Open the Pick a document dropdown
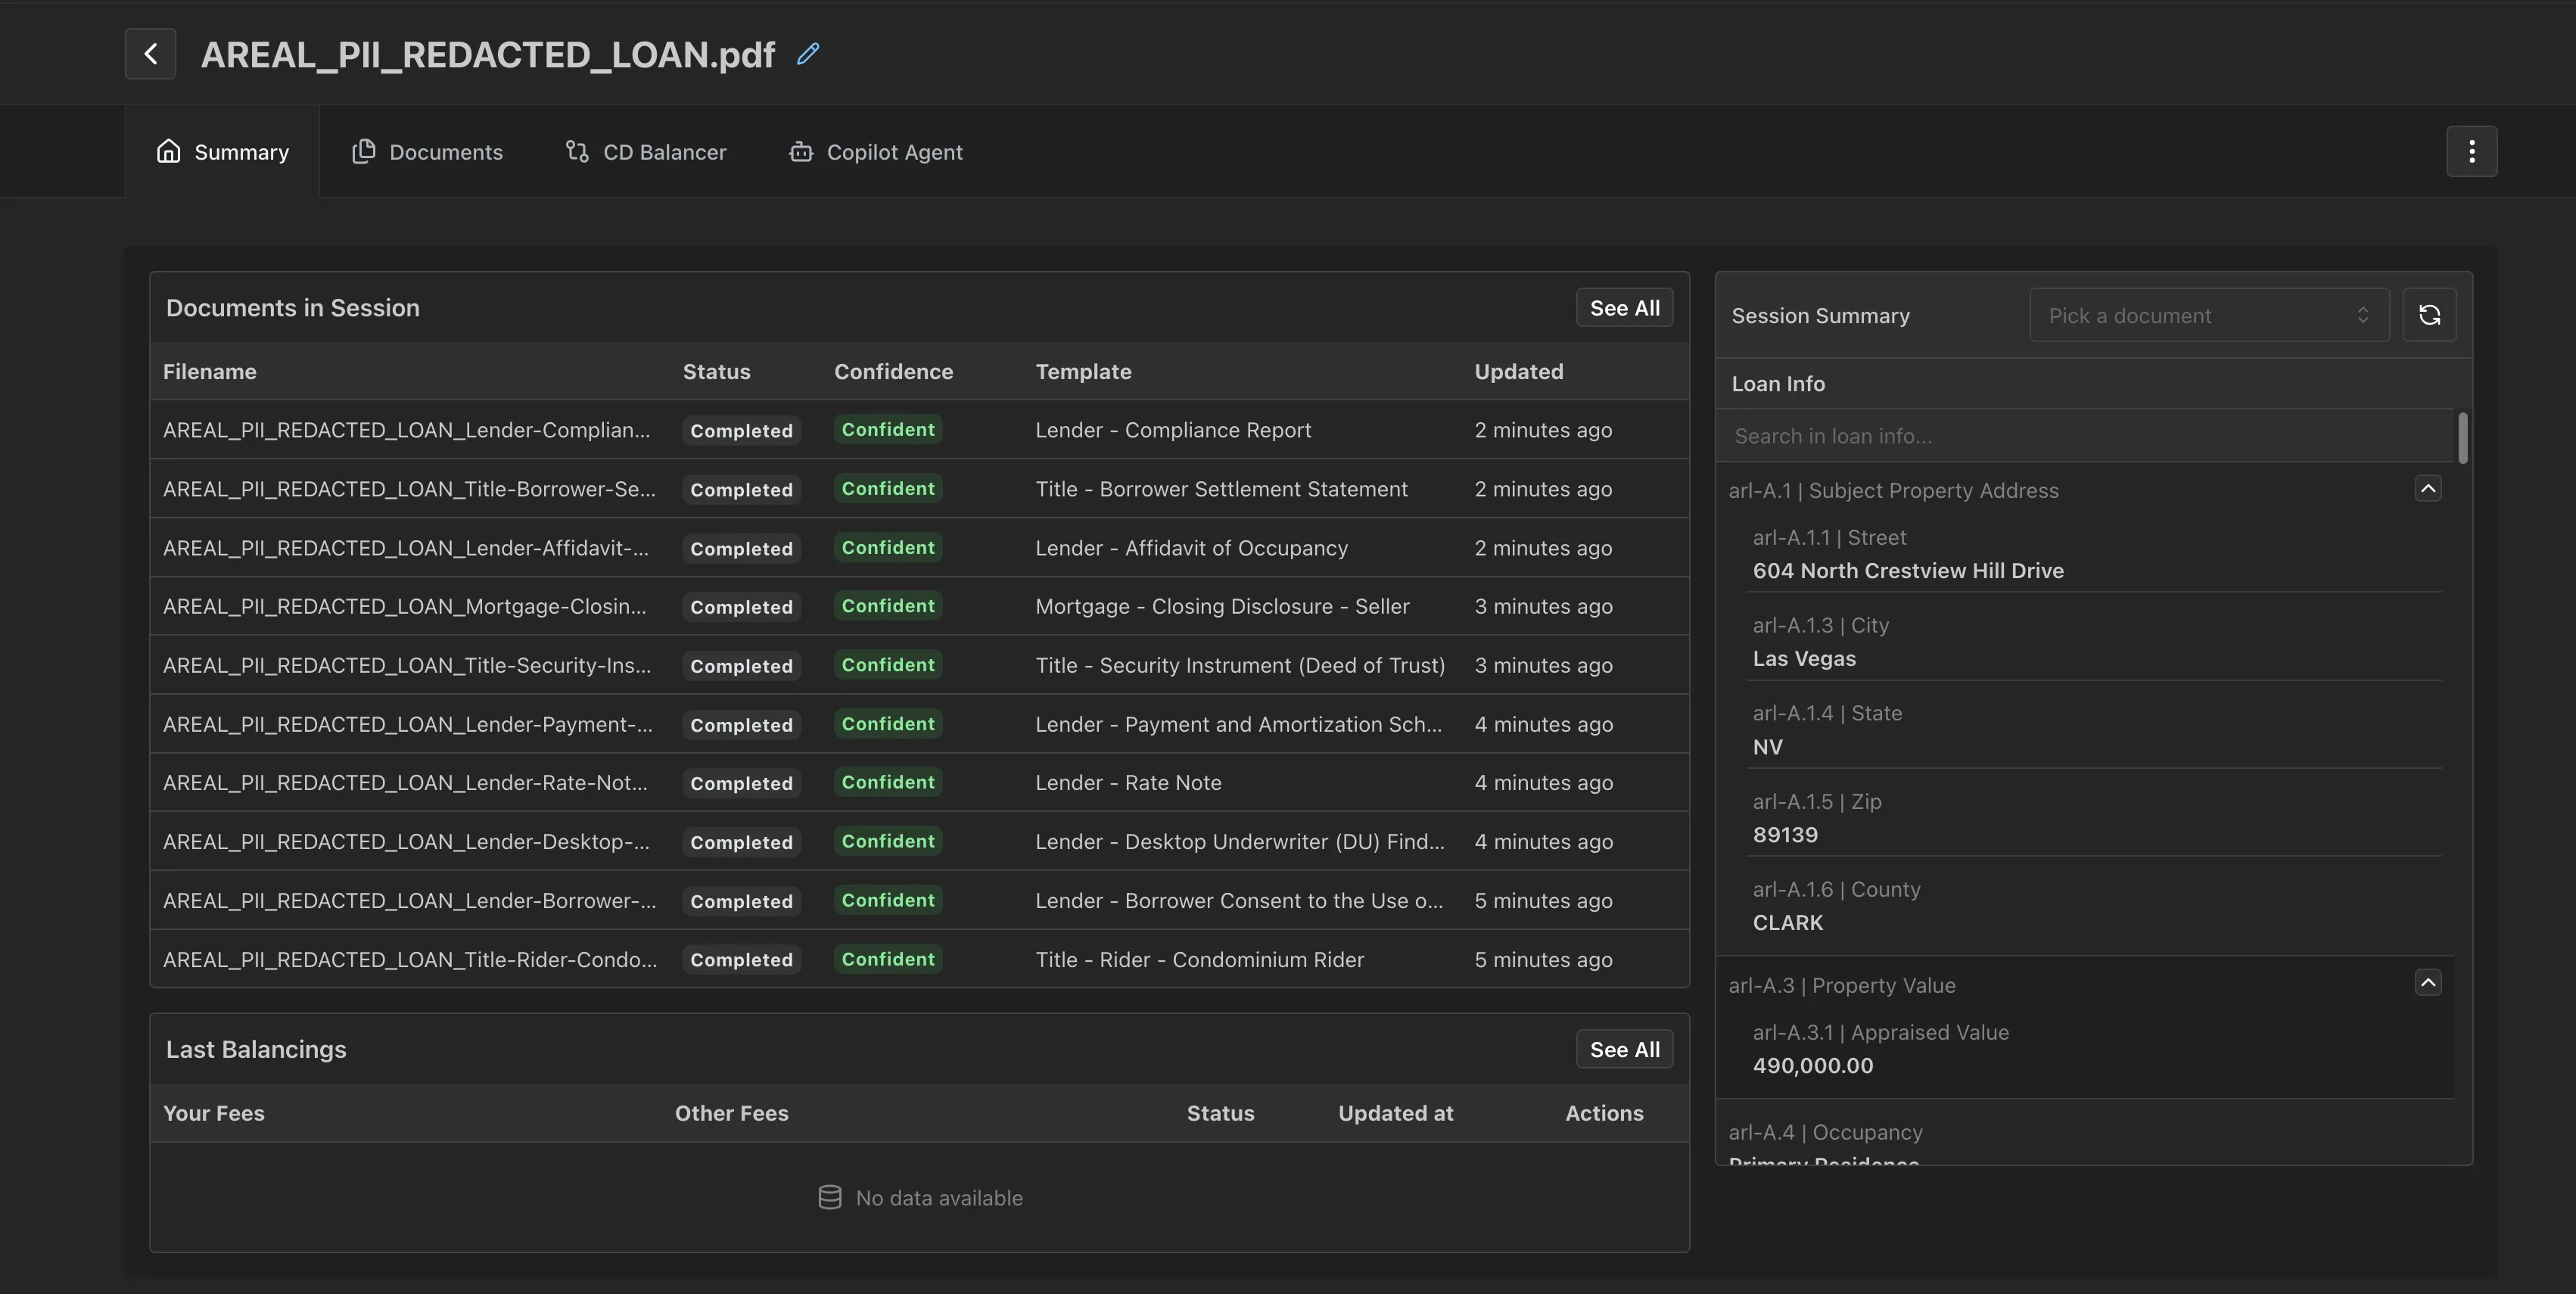2576x1294 pixels. click(2209, 315)
